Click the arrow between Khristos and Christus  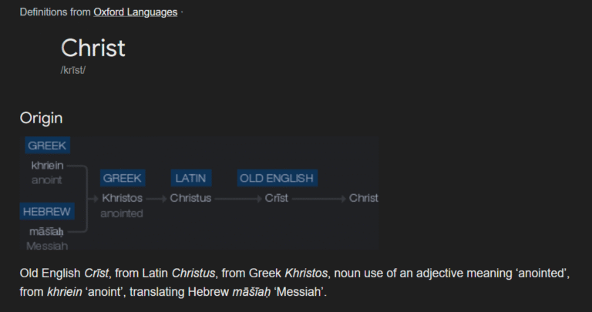(156, 199)
